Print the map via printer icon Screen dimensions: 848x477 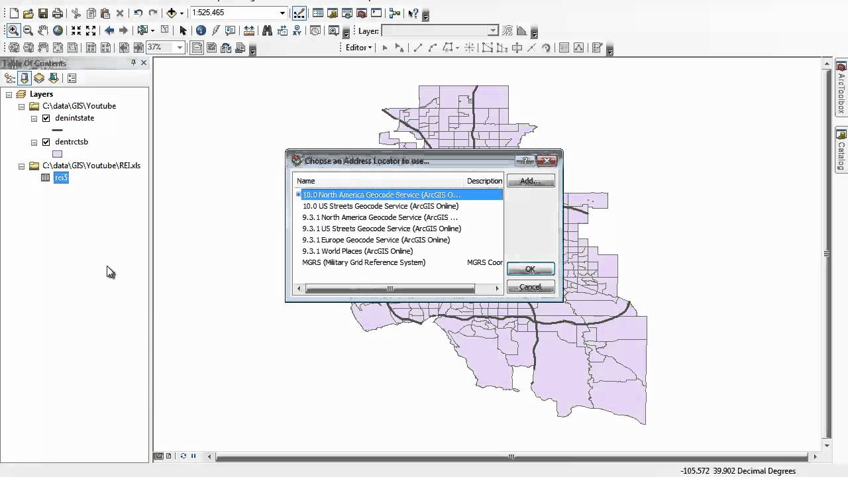tap(58, 13)
